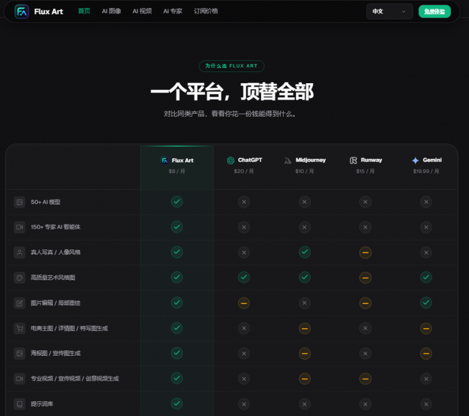469x416 pixels.
Task: Click the cart icon beside 电商主图 row
Action: (x=19, y=329)
